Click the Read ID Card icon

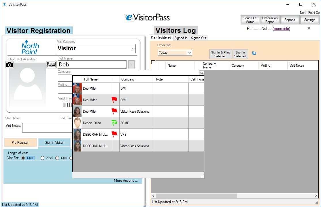coord(51,65)
